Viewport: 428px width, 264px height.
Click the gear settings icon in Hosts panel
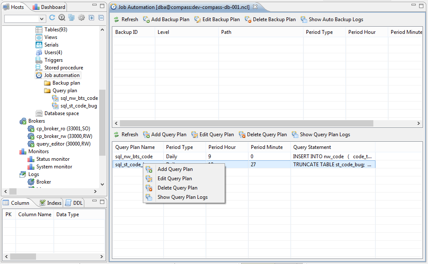81,18
